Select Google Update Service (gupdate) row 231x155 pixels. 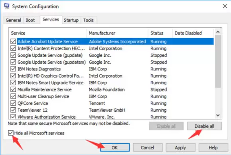pyautogui.click(x=112, y=55)
